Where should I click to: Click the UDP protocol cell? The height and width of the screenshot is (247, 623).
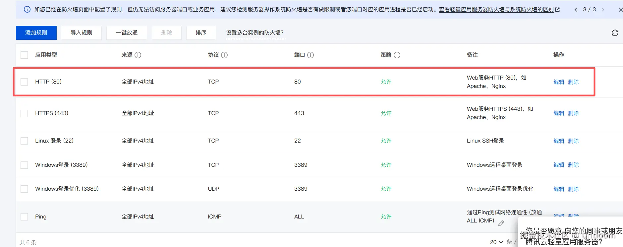point(213,189)
